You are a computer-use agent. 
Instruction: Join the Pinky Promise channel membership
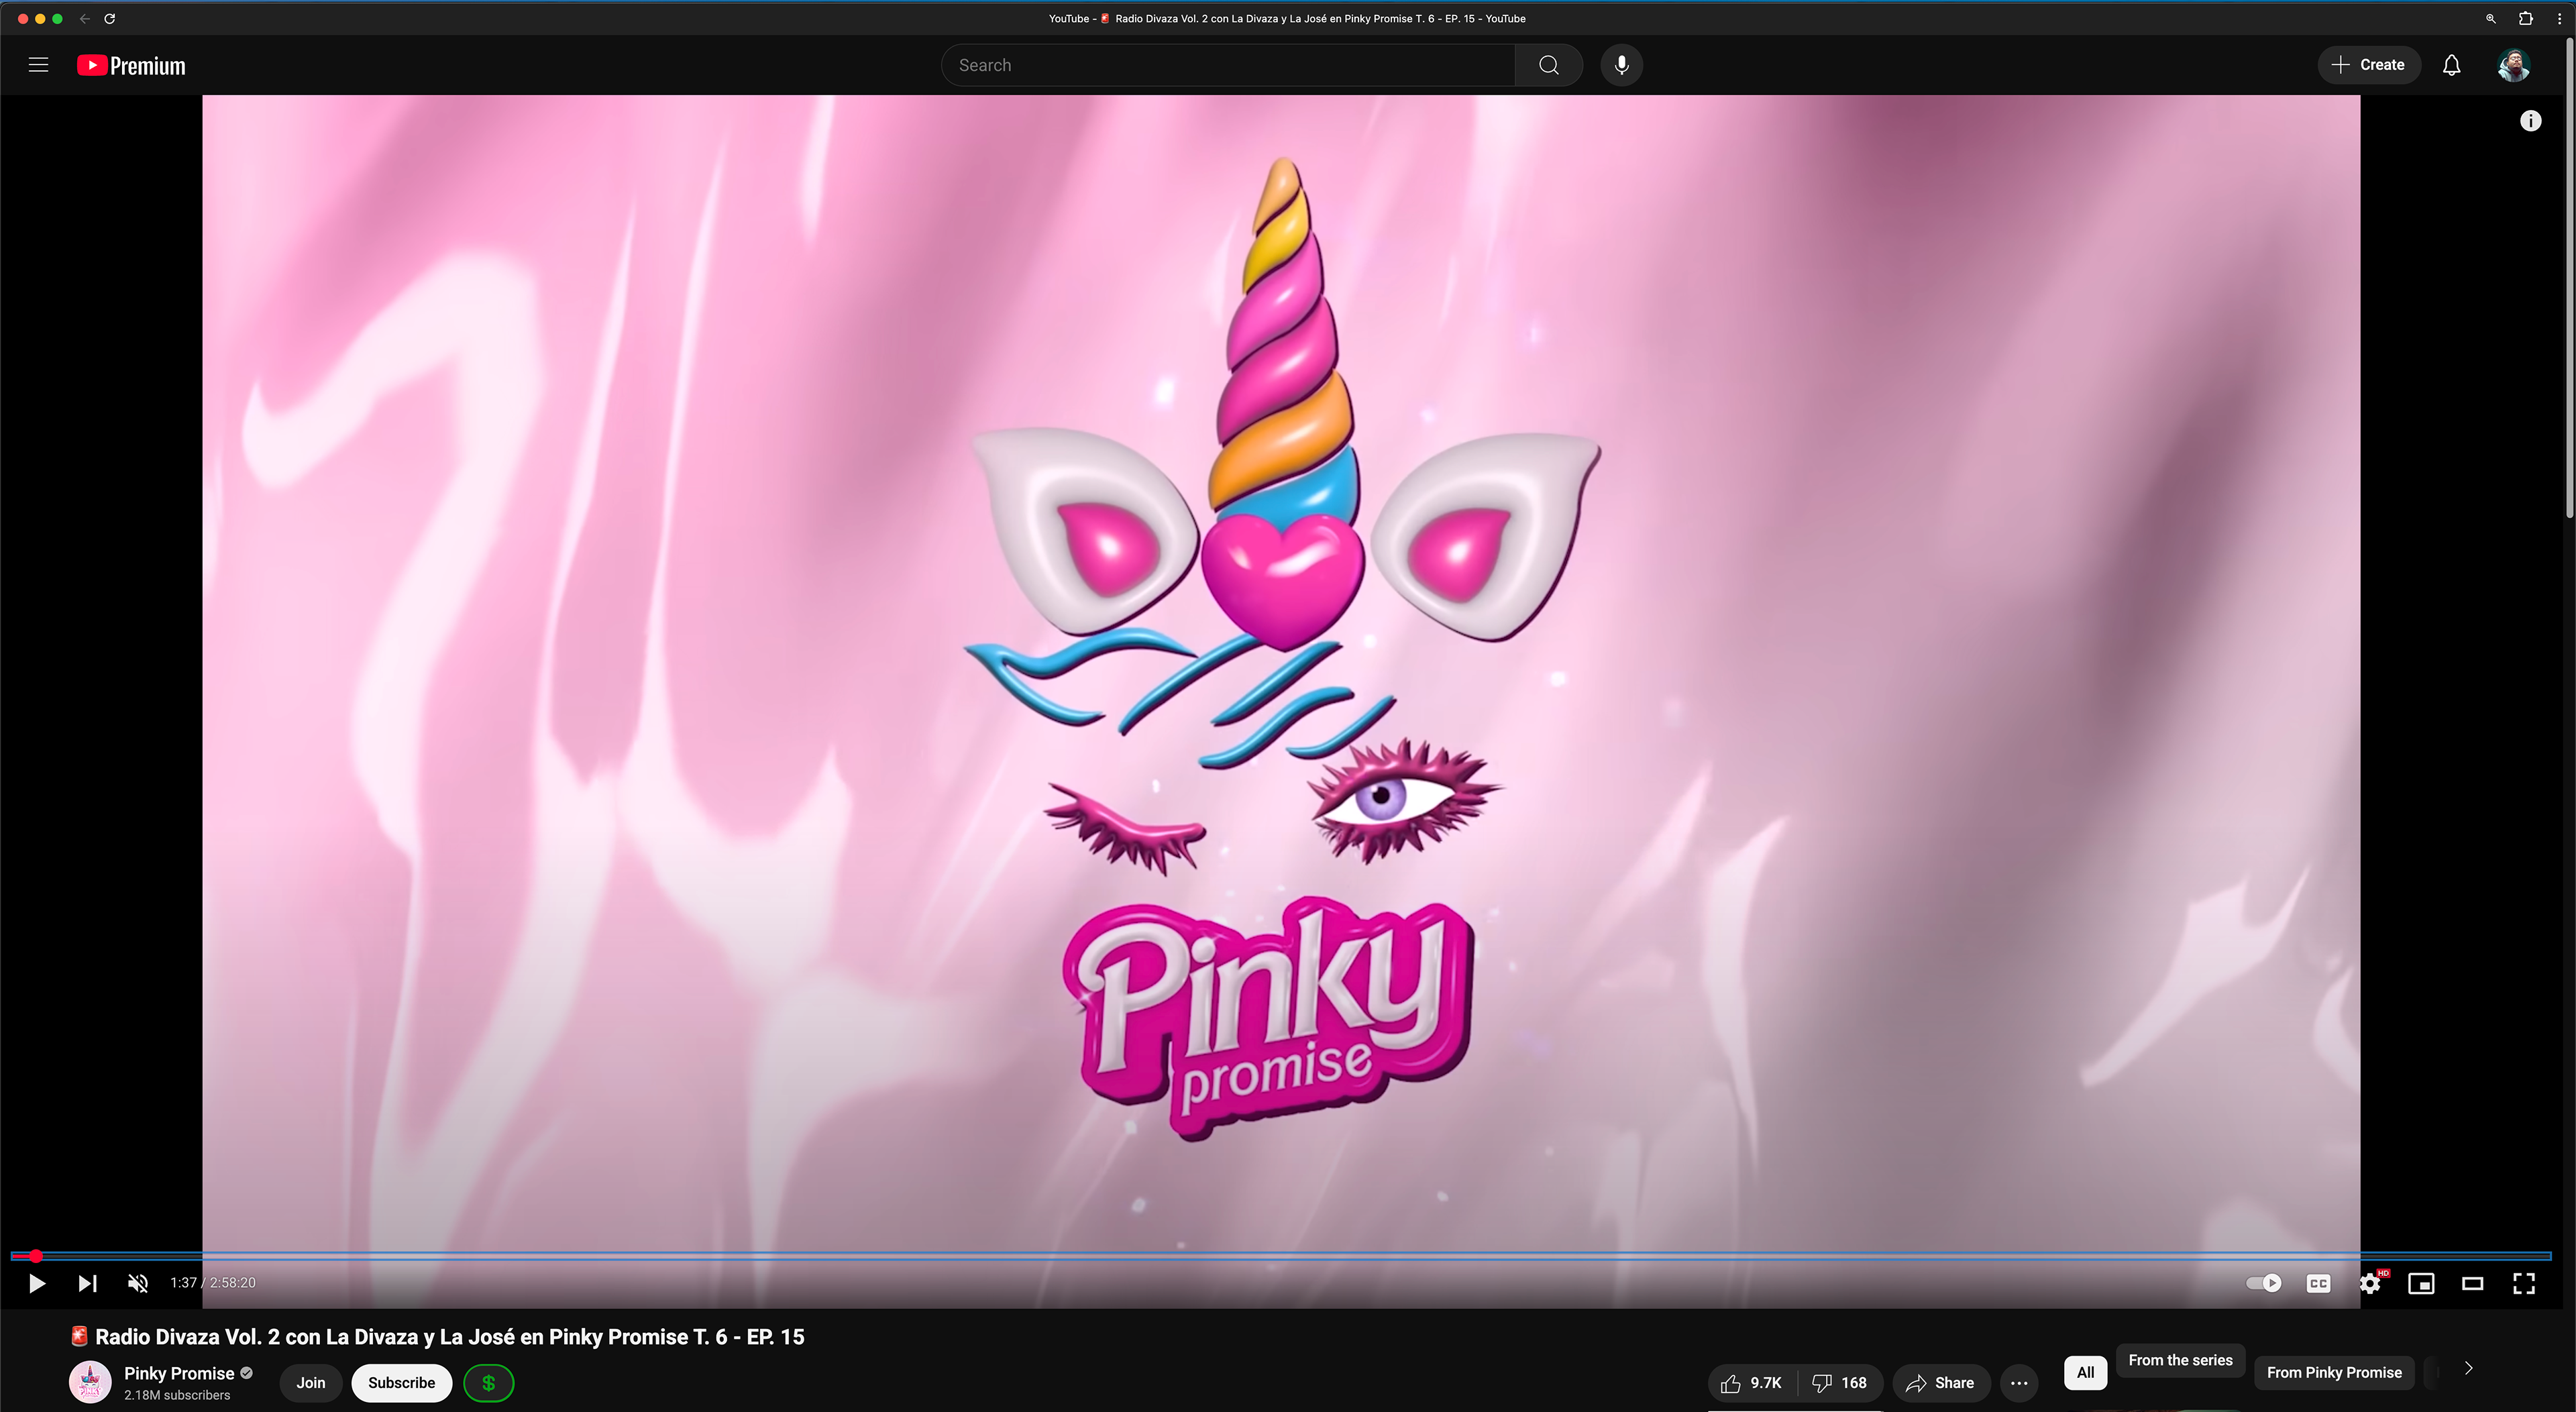tap(311, 1383)
